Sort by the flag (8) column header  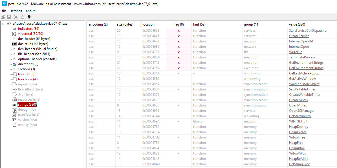pos(179,24)
